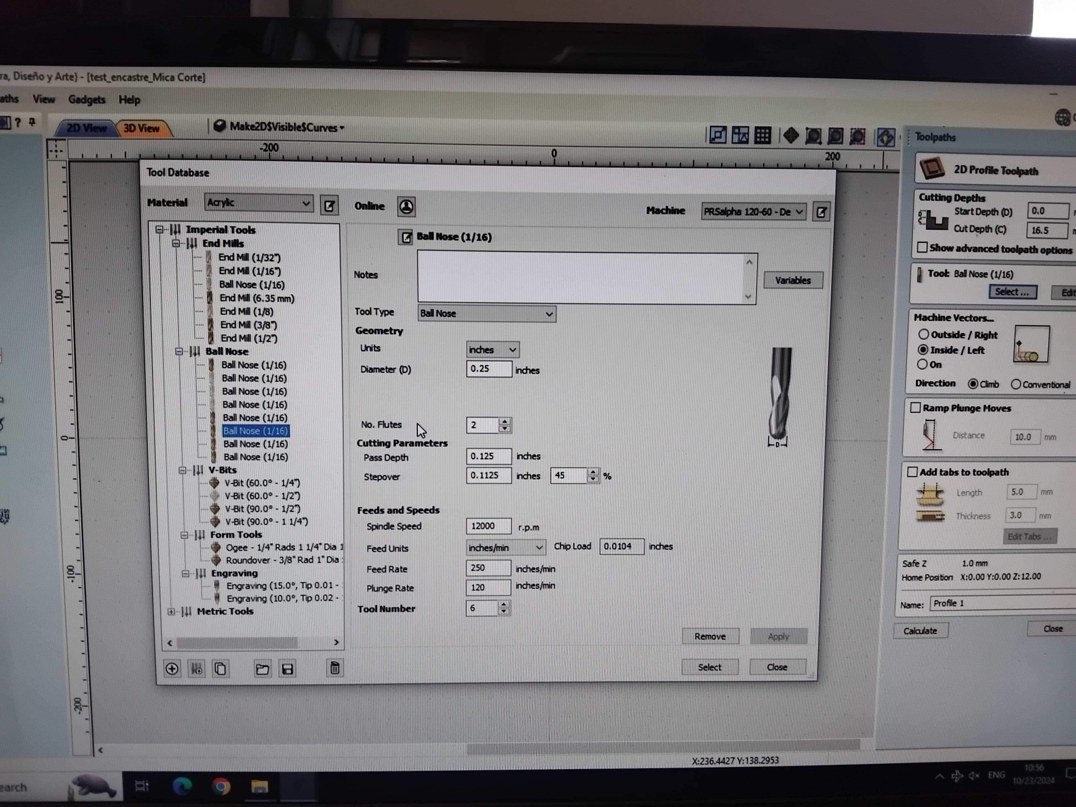Screen dimensions: 1076x807
Task: Click the Online account icon
Action: tap(406, 207)
